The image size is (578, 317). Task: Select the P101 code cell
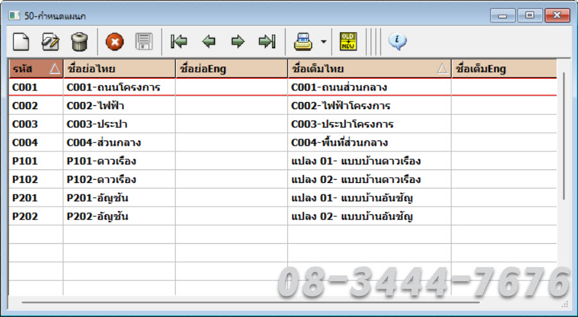point(36,161)
